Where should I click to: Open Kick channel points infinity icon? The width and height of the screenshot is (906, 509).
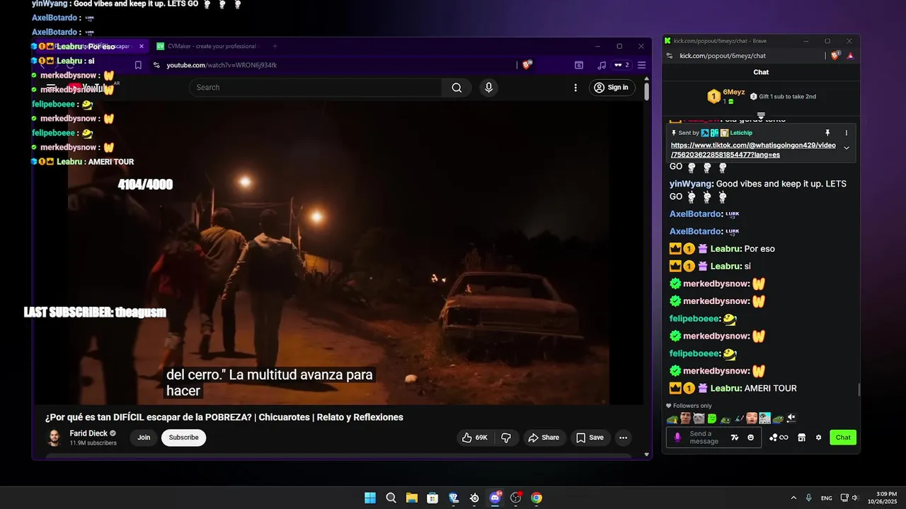click(x=779, y=438)
